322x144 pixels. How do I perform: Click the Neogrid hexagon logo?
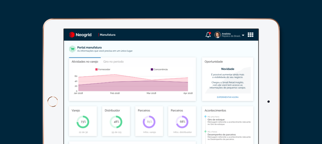point(72,35)
